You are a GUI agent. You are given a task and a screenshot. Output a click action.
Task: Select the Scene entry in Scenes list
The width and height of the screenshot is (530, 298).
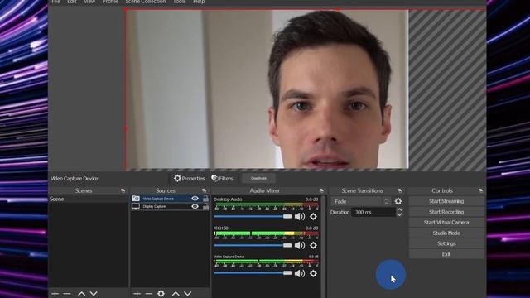88,199
